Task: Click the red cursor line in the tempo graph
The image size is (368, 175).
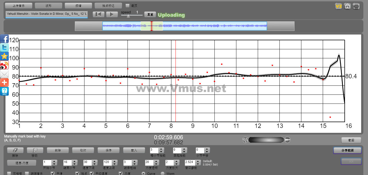Action: tap(175, 81)
